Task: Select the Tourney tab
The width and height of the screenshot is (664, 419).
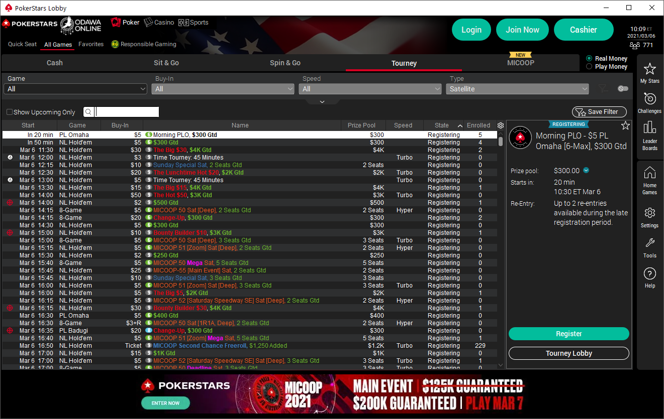Action: tap(404, 63)
